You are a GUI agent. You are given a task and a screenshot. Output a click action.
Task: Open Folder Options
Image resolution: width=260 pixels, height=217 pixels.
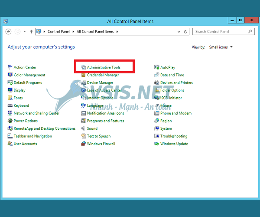(x=172, y=90)
